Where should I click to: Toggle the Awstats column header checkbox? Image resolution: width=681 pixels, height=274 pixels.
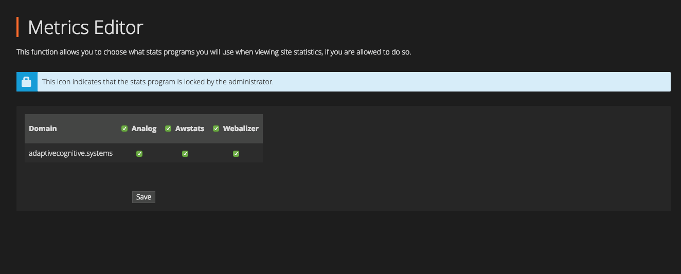168,129
